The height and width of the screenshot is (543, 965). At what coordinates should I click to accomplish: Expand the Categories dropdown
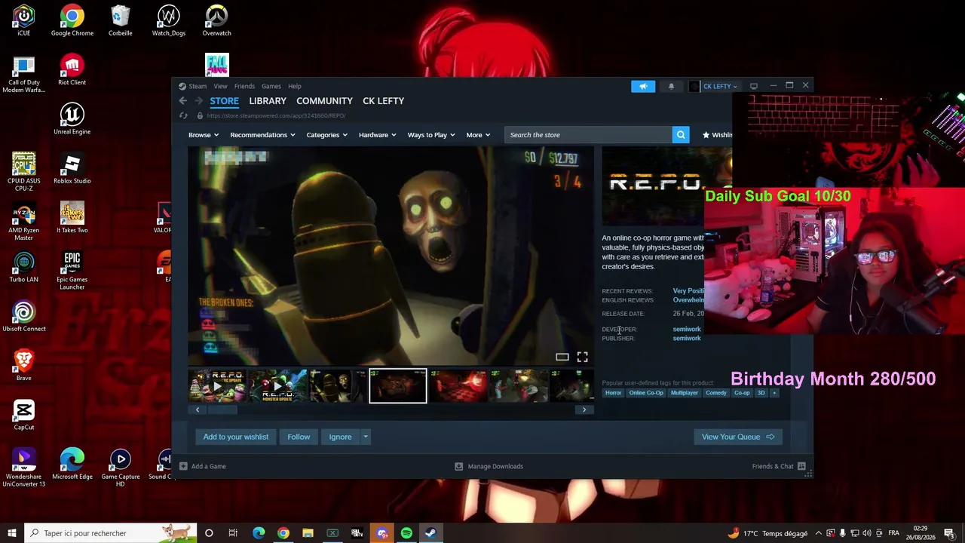(327, 135)
